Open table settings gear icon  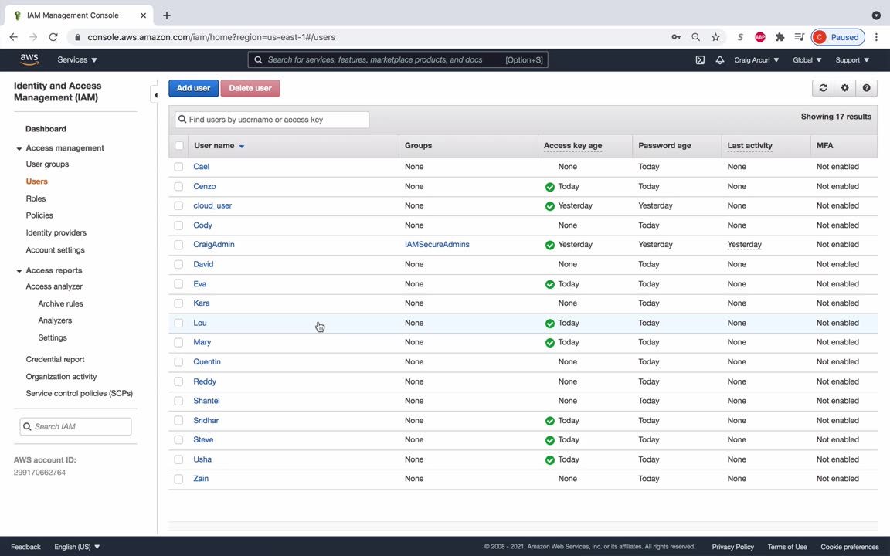(844, 88)
